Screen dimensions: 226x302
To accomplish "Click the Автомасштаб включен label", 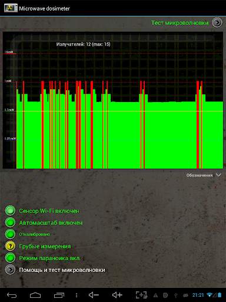I will [51, 222].
